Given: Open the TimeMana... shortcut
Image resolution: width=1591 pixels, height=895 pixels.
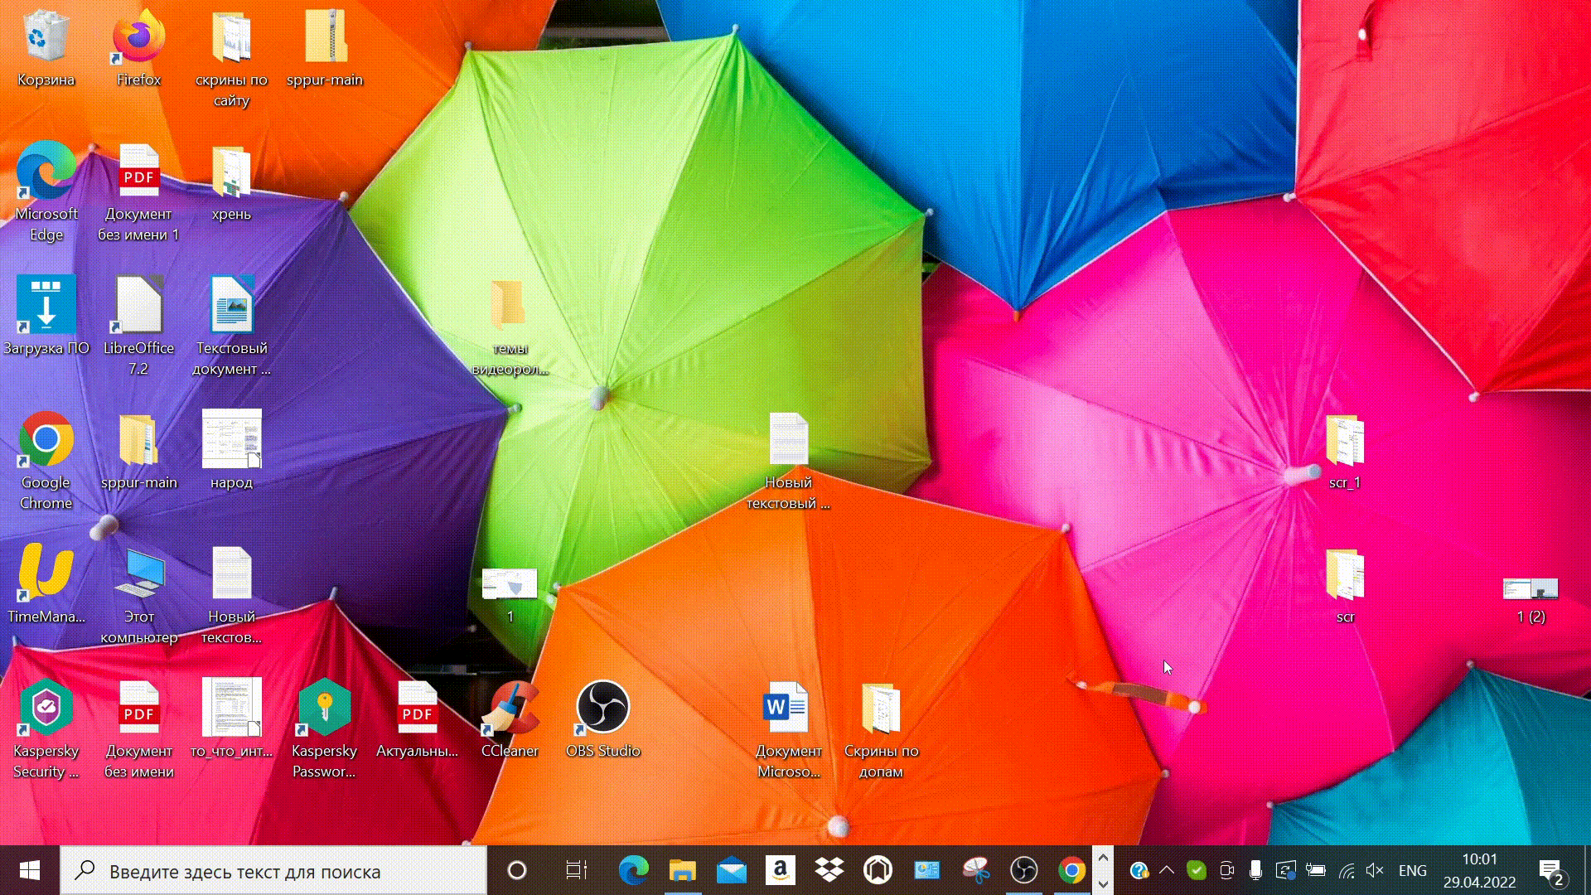Looking at the screenshot, I should point(46,585).
